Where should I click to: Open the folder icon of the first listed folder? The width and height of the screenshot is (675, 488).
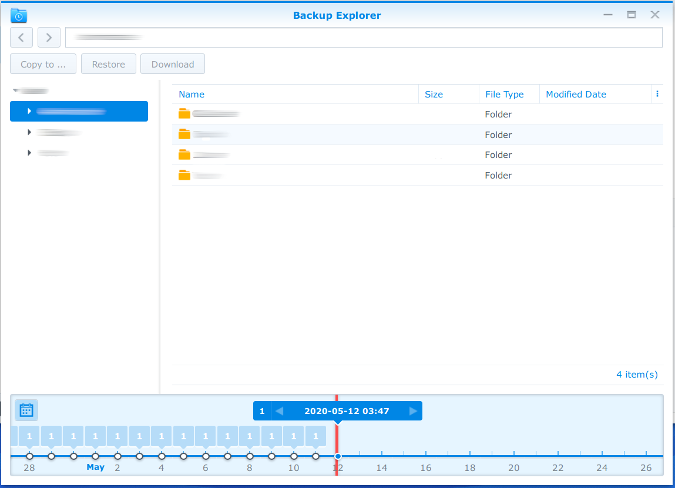(x=184, y=113)
